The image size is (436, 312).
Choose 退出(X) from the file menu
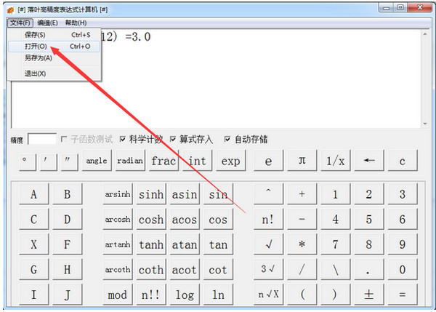pyautogui.click(x=54, y=73)
